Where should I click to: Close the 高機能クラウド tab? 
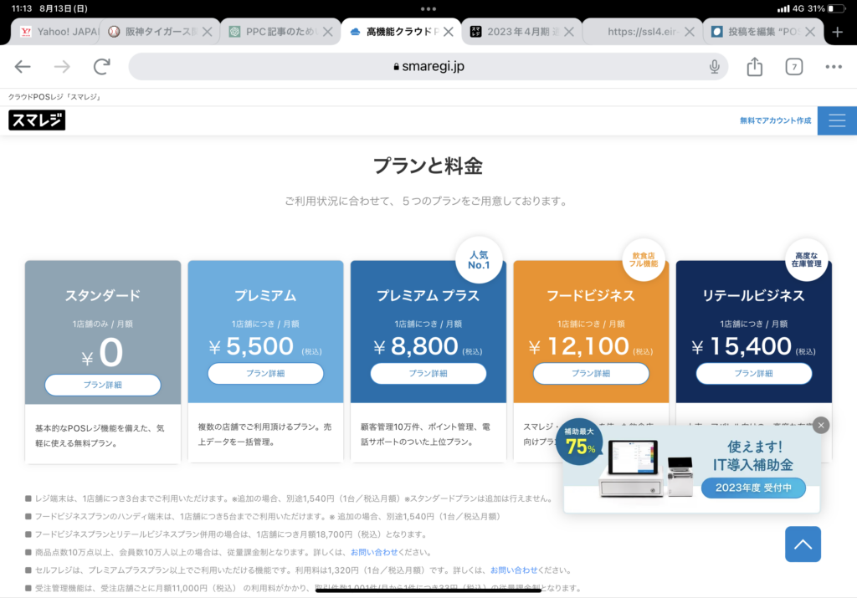click(x=449, y=32)
